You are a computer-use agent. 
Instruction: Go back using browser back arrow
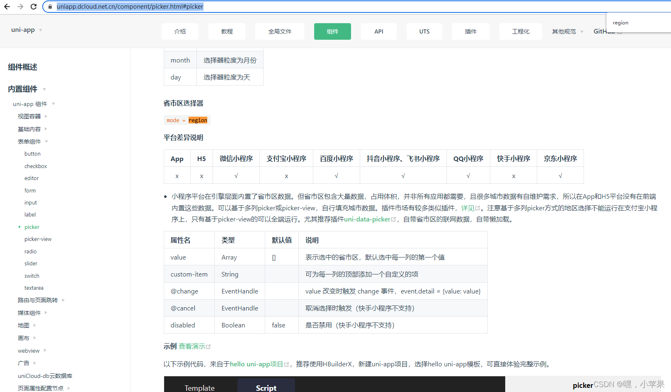point(7,7)
